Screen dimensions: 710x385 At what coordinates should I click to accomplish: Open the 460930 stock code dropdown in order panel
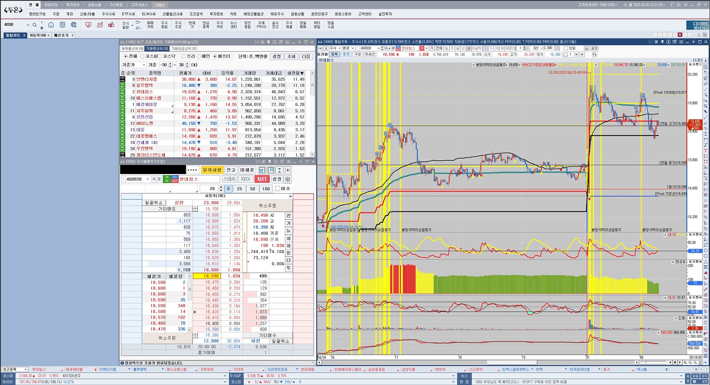(x=148, y=179)
